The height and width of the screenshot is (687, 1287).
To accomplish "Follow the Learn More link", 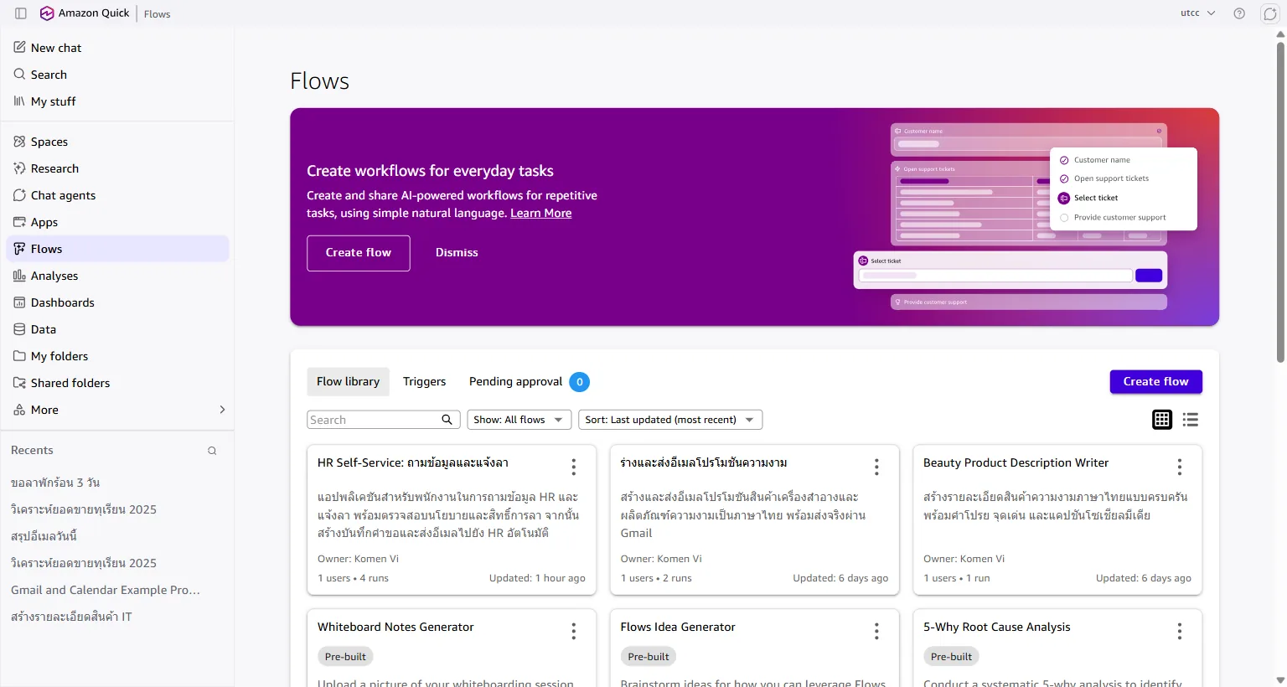I will tap(541, 213).
